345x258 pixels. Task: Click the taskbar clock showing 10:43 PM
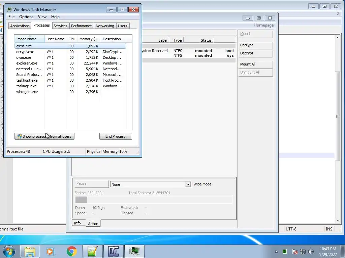pos(328,252)
